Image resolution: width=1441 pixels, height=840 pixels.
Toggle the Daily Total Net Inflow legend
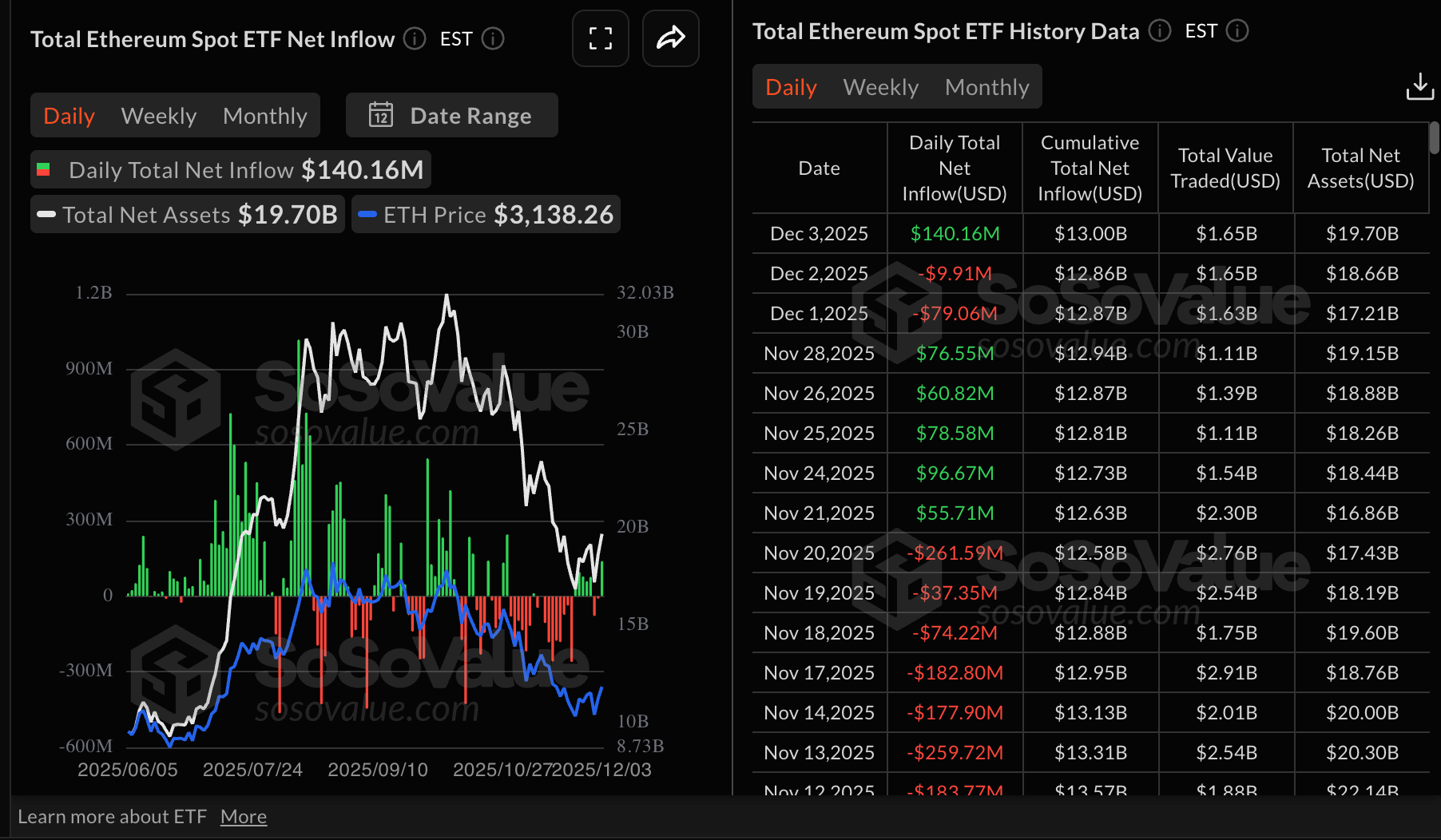229,169
